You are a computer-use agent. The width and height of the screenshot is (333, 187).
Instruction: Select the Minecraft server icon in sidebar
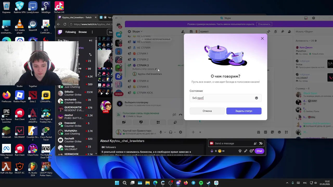(119, 68)
